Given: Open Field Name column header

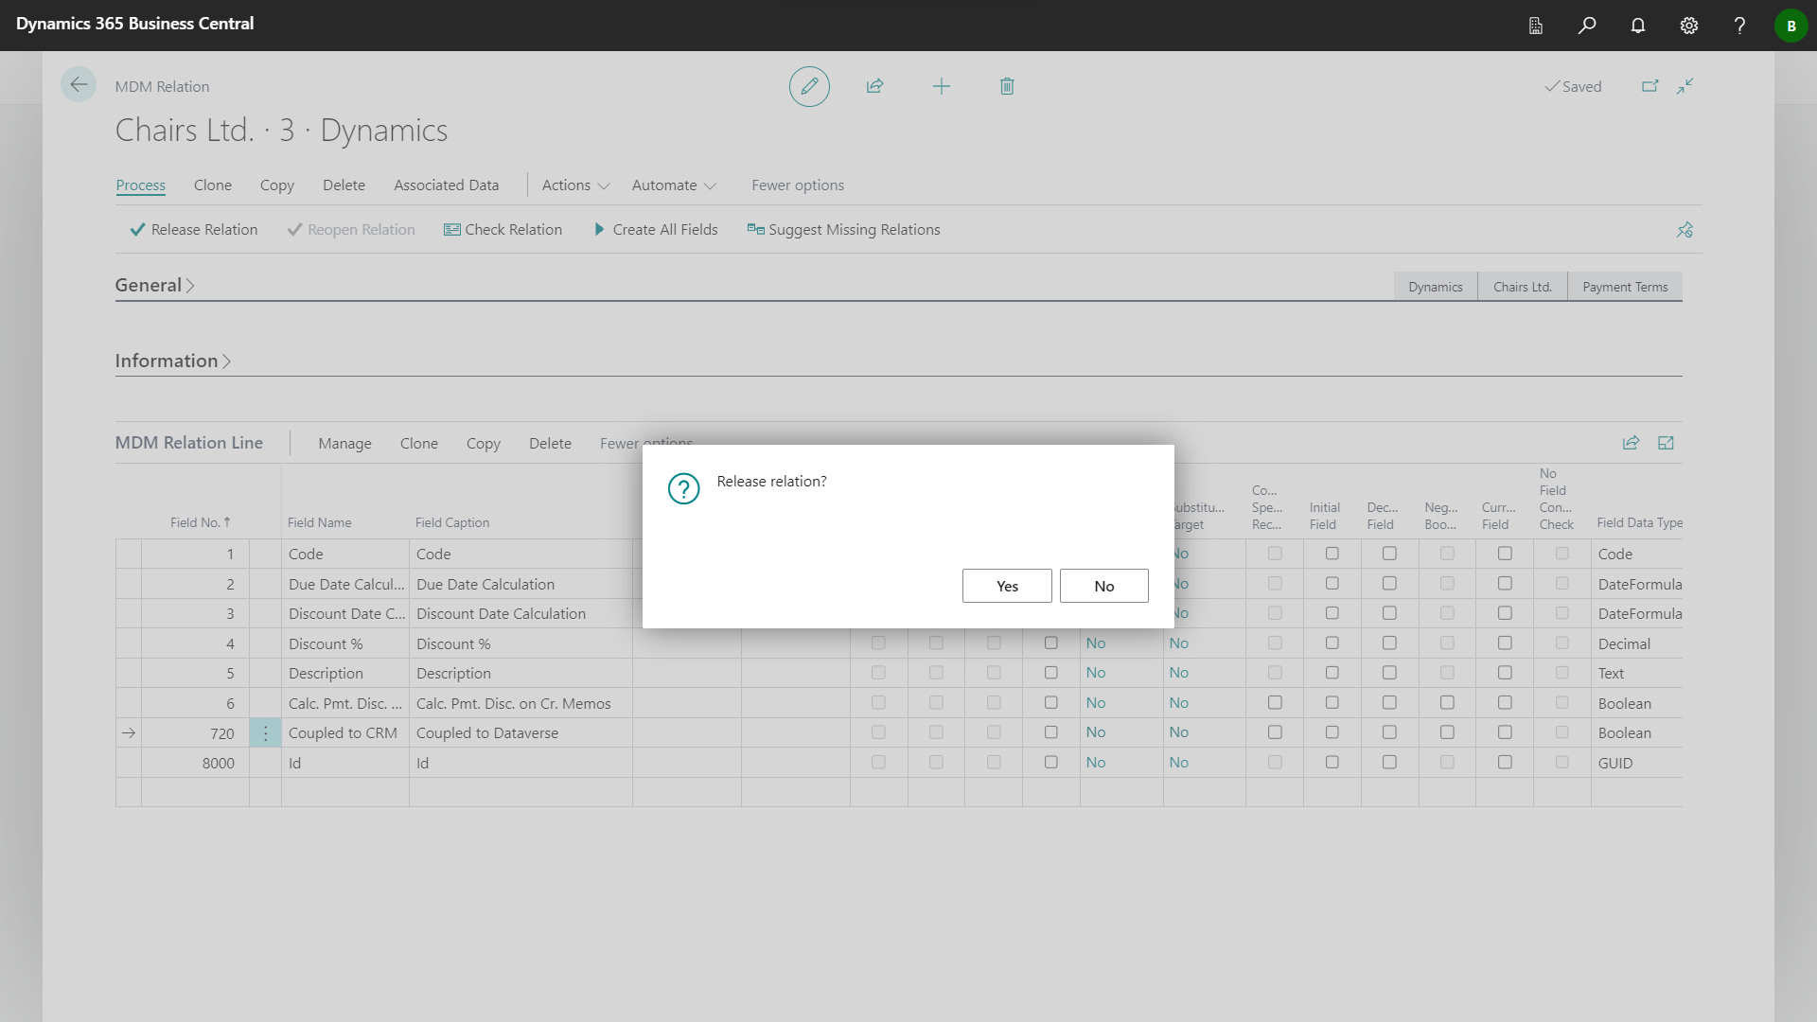Looking at the screenshot, I should point(320,522).
